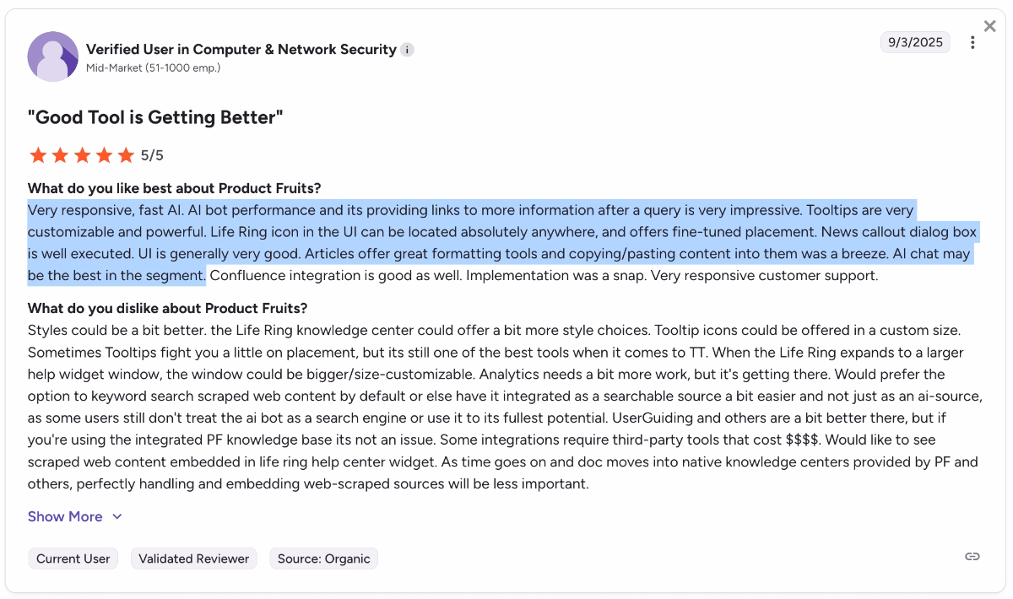Click the info icon beside the reviewer title
Screen dimensions: 1013x599
407,50
